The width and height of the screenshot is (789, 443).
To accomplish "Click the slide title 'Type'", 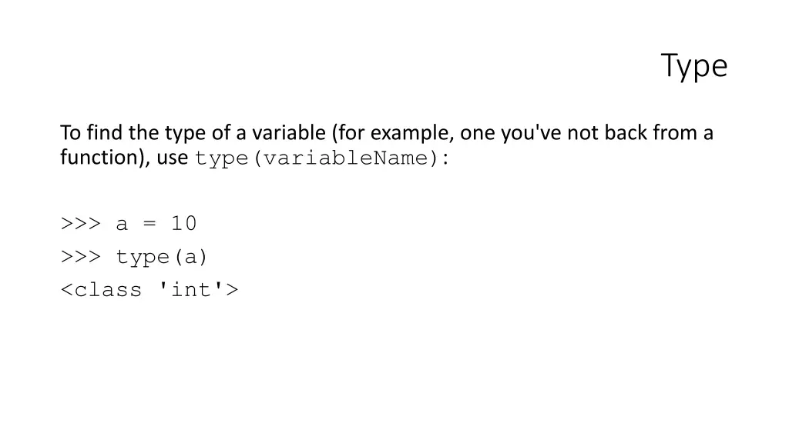I will 694,66.
